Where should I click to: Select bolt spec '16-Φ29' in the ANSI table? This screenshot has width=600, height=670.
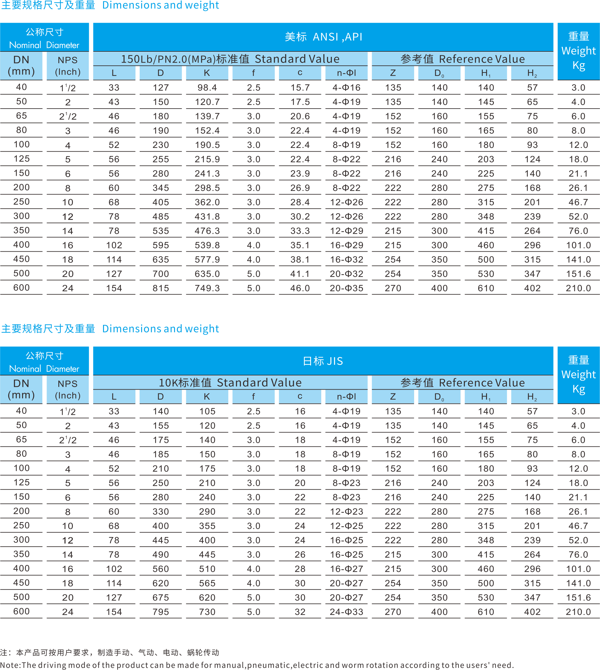tap(346, 245)
